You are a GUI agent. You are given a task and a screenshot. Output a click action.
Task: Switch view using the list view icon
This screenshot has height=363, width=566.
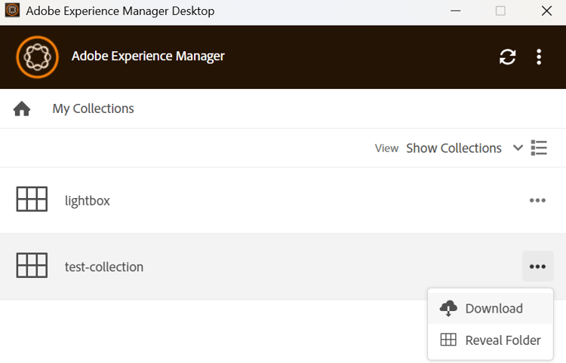pos(539,148)
